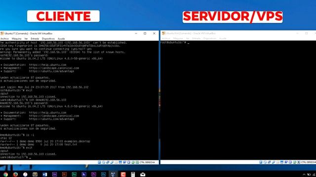
Task: Click hard disk indicator in Ubuntu17 status bar
Action: 99,162
